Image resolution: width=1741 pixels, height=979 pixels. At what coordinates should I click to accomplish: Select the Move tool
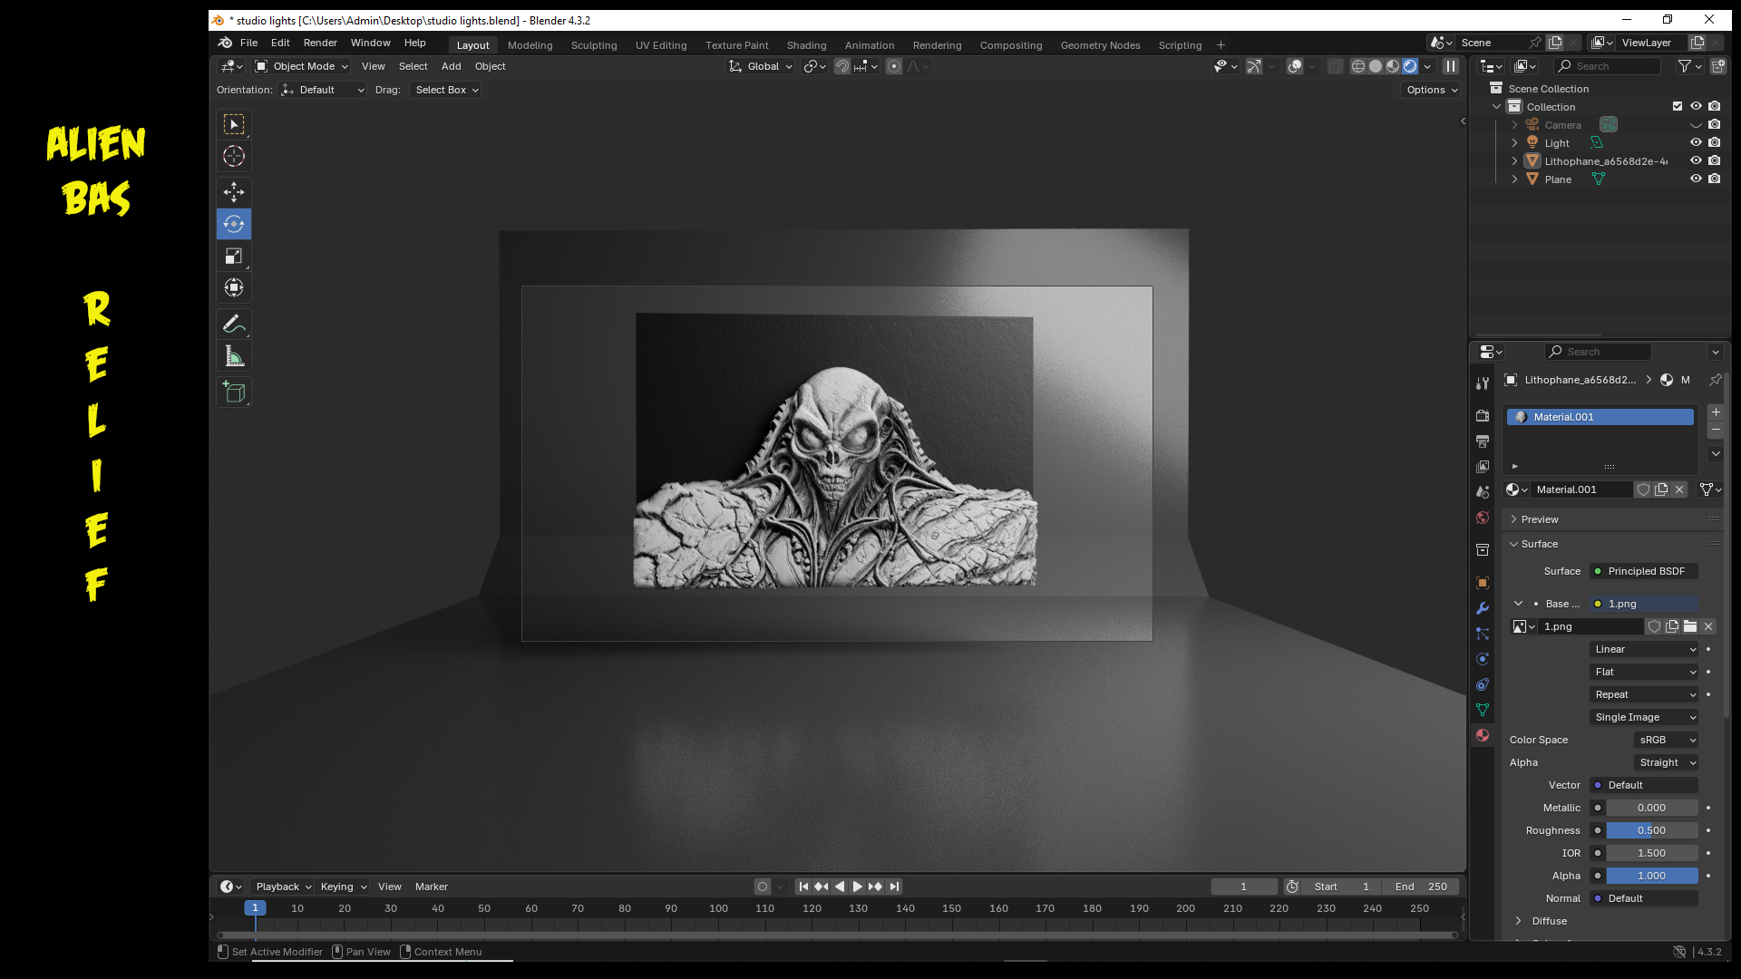[x=234, y=191]
